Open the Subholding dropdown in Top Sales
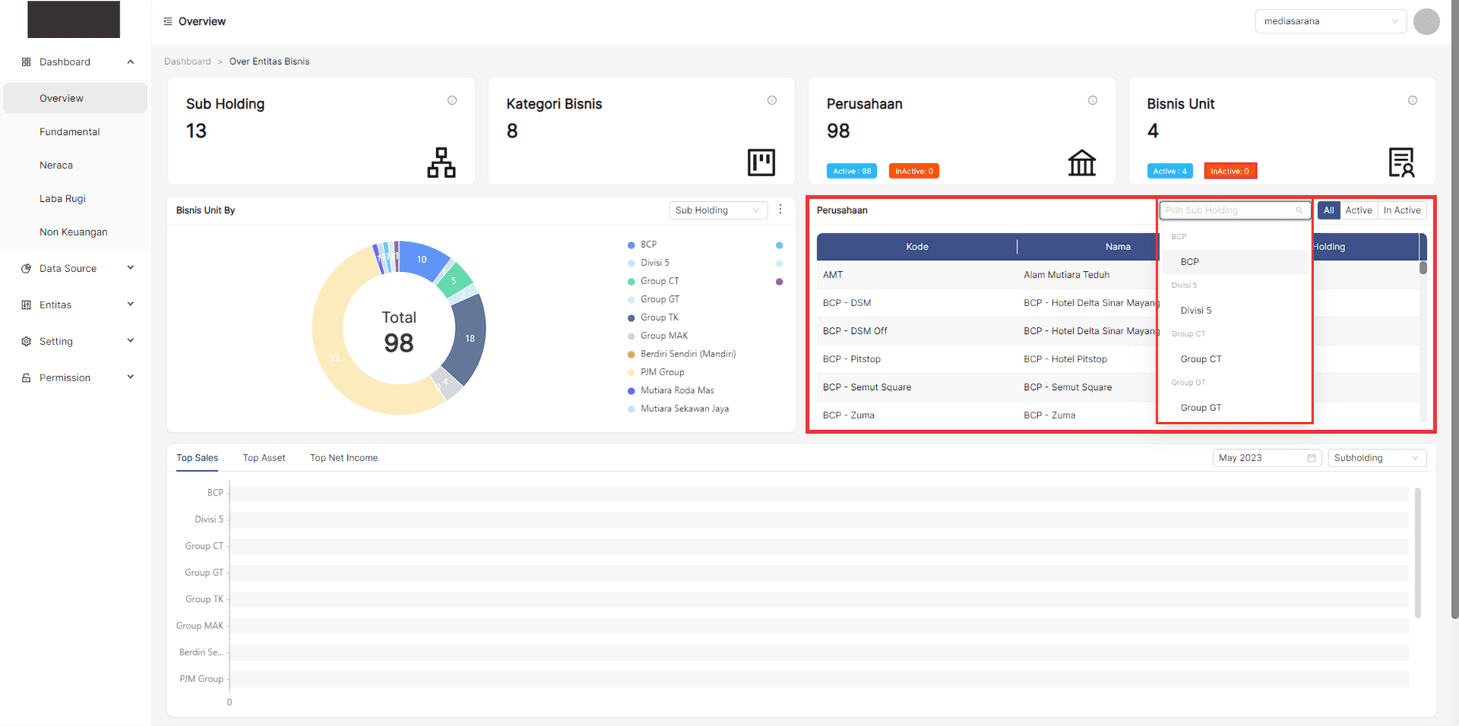The image size is (1459, 726). 1376,458
